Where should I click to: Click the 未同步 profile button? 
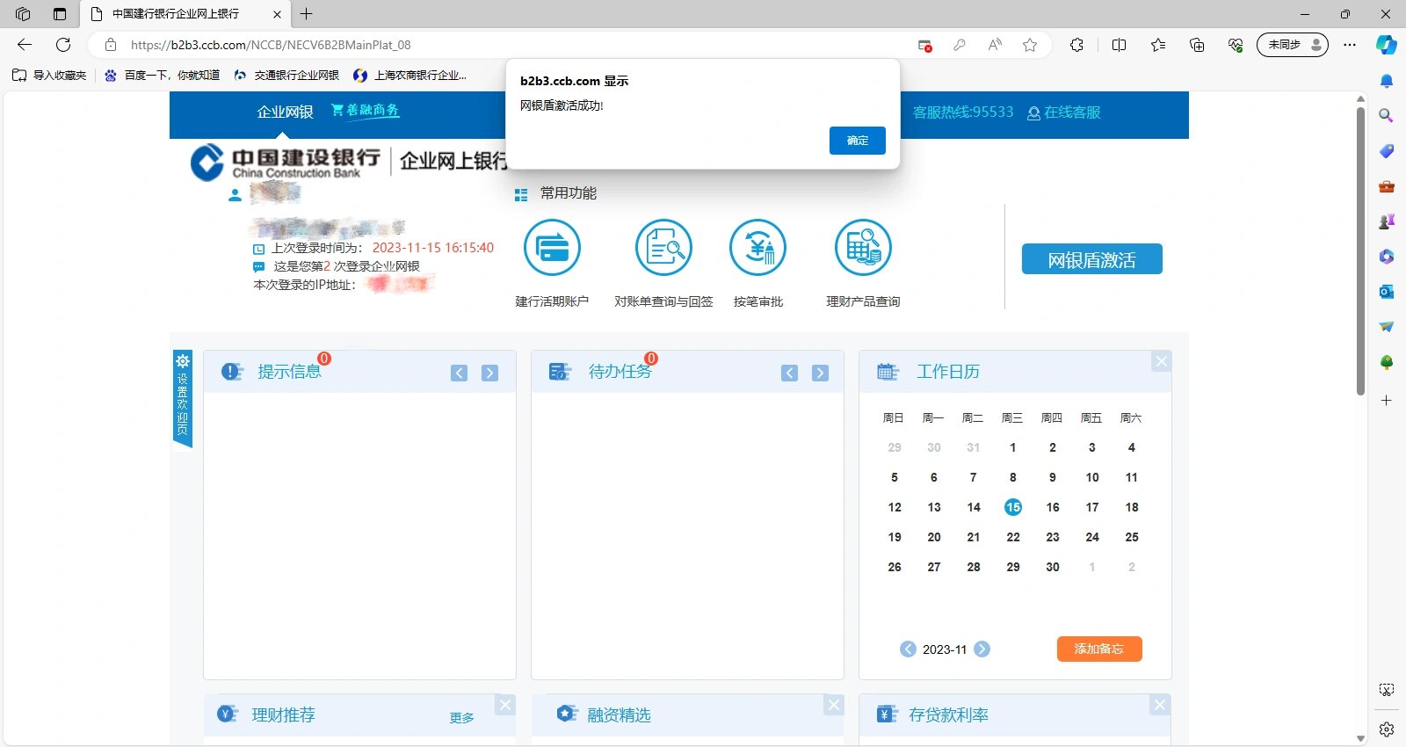click(x=1293, y=45)
